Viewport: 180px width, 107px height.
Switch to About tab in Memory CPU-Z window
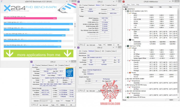(114, 5)
